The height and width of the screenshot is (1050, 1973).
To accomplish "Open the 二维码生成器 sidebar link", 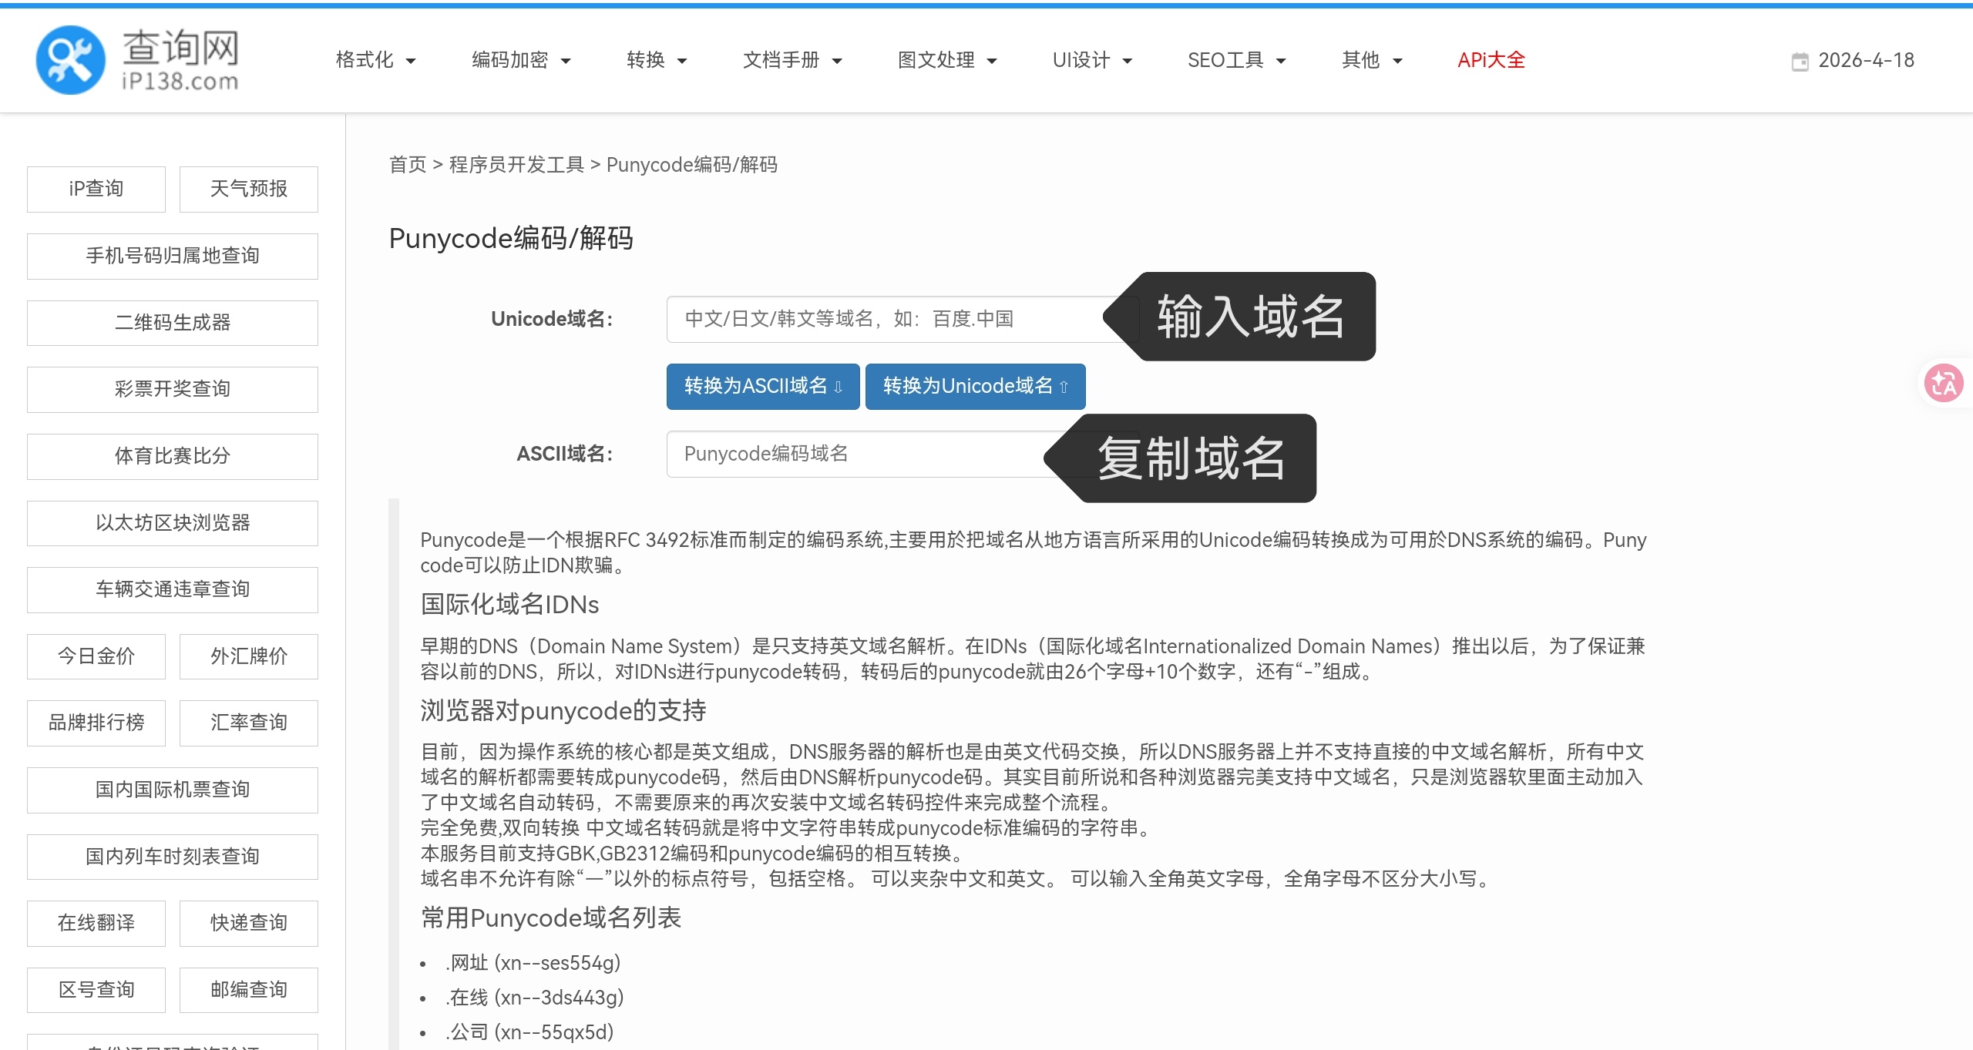I will pyautogui.click(x=173, y=323).
